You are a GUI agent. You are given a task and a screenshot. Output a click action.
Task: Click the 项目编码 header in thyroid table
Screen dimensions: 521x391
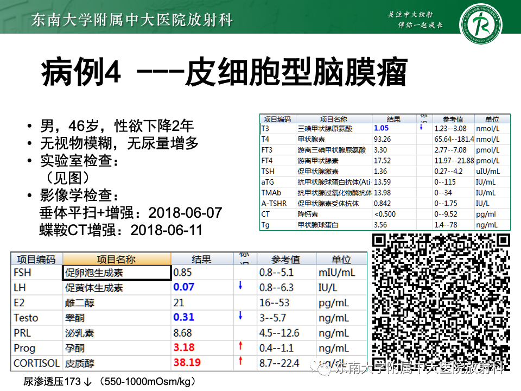[x=277, y=119]
